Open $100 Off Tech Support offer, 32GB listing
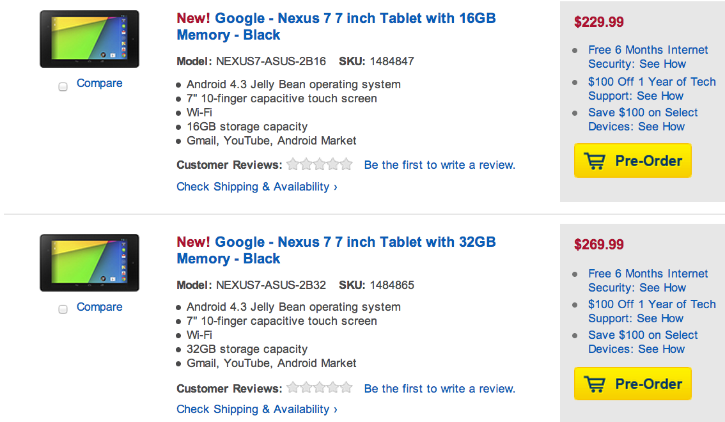Image resolution: width=725 pixels, height=422 pixels. coord(651,311)
